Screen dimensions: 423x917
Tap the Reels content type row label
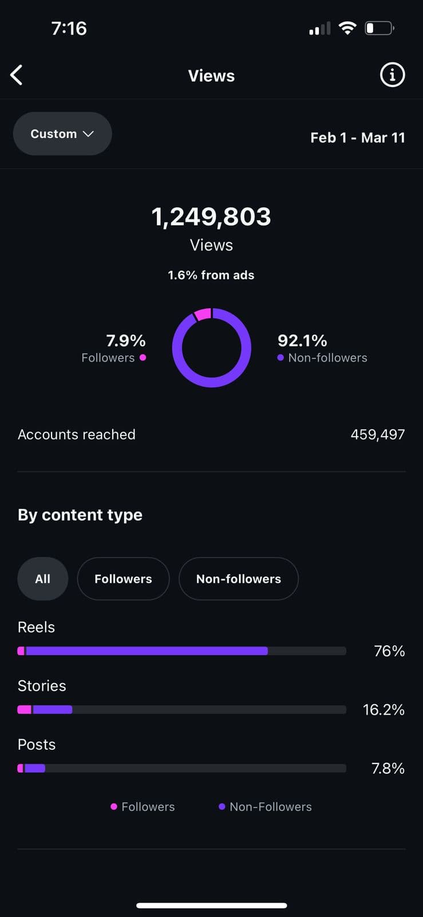point(36,627)
